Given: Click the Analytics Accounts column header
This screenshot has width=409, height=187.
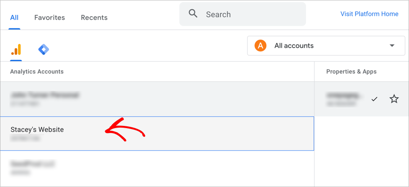Looking at the screenshot, I should click(37, 71).
